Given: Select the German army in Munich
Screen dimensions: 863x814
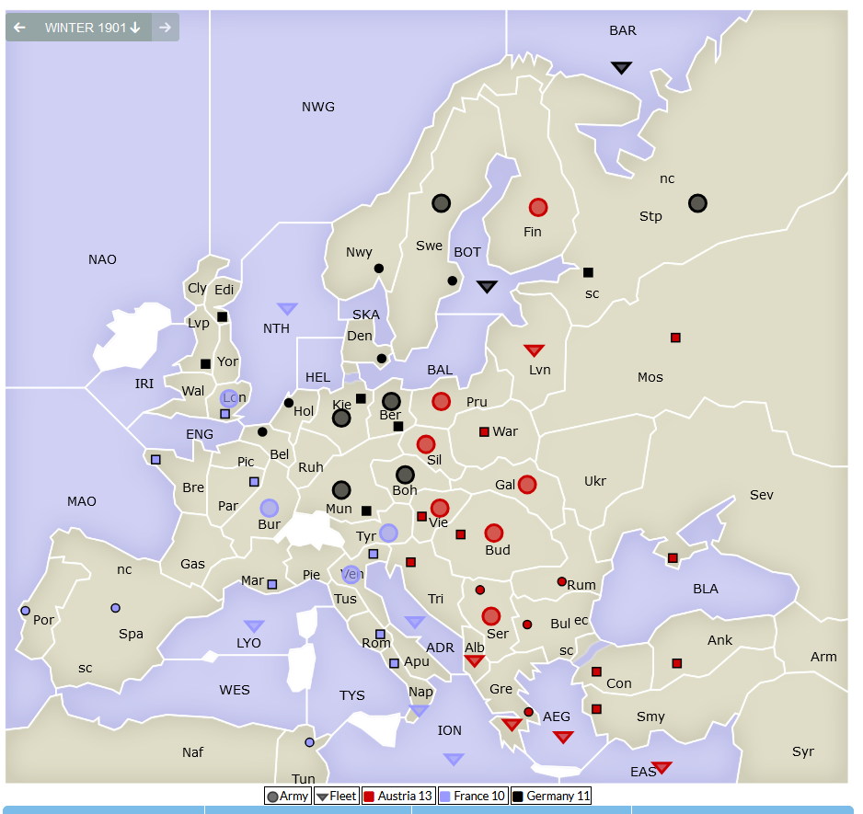Looking at the screenshot, I should click(x=341, y=490).
